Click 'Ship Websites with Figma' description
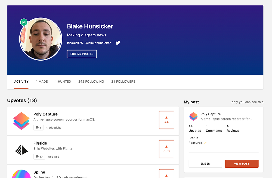This screenshot has width=272, height=178. (53, 149)
